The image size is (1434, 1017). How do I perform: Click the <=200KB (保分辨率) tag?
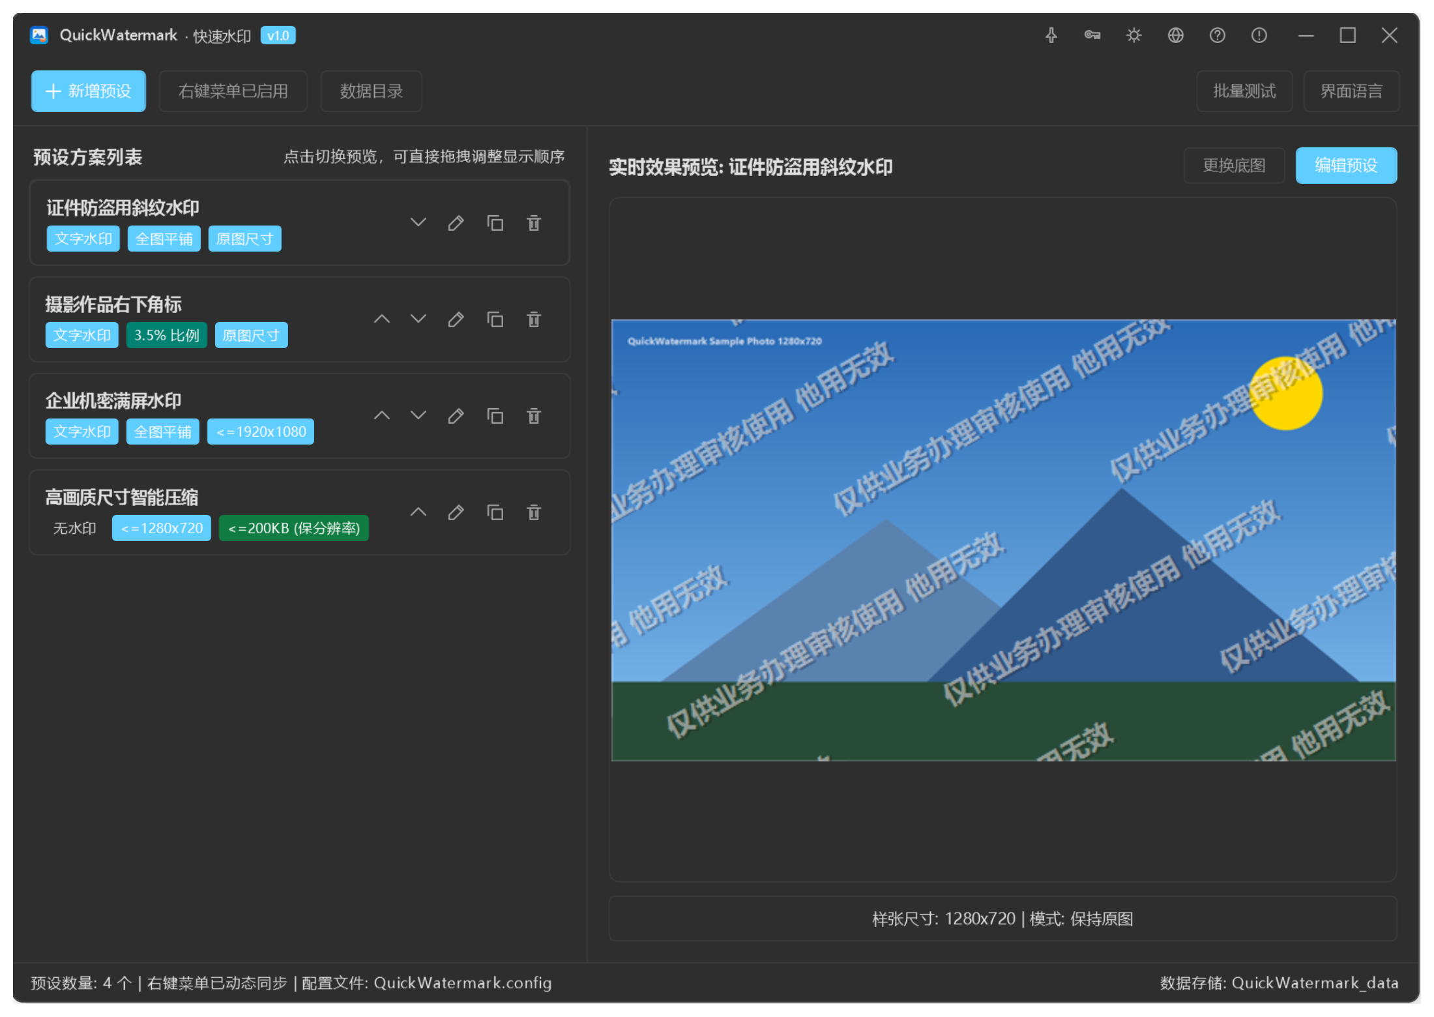294,528
